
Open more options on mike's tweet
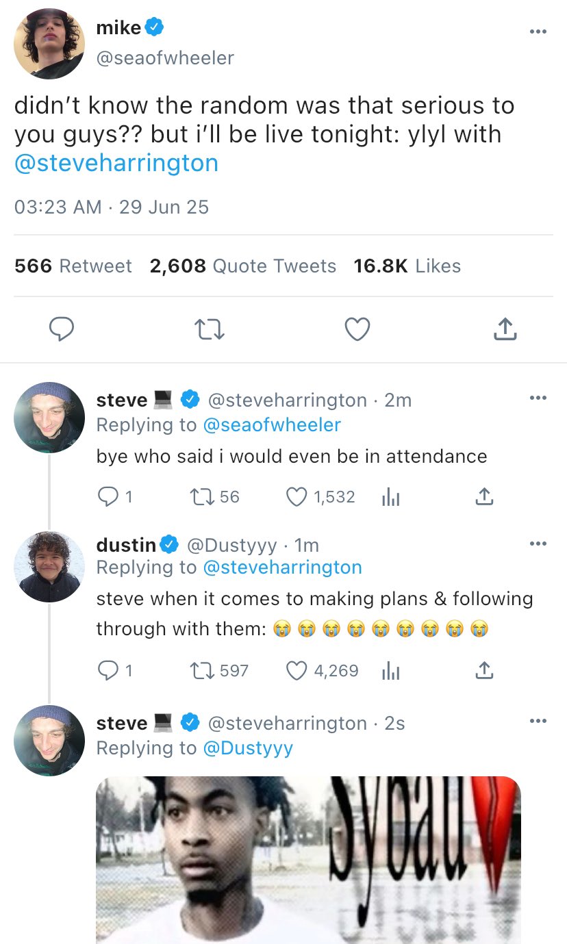[538, 31]
